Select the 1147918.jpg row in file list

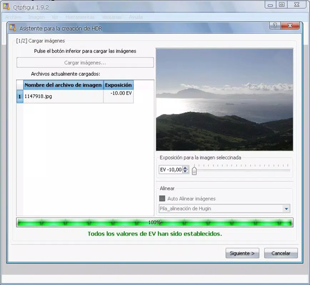[75, 96]
